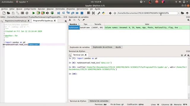Image resolution: width=190 pixels, height=106 pixels.
Task: Switch to Explorador de archivos tab
Action: tap(102, 47)
